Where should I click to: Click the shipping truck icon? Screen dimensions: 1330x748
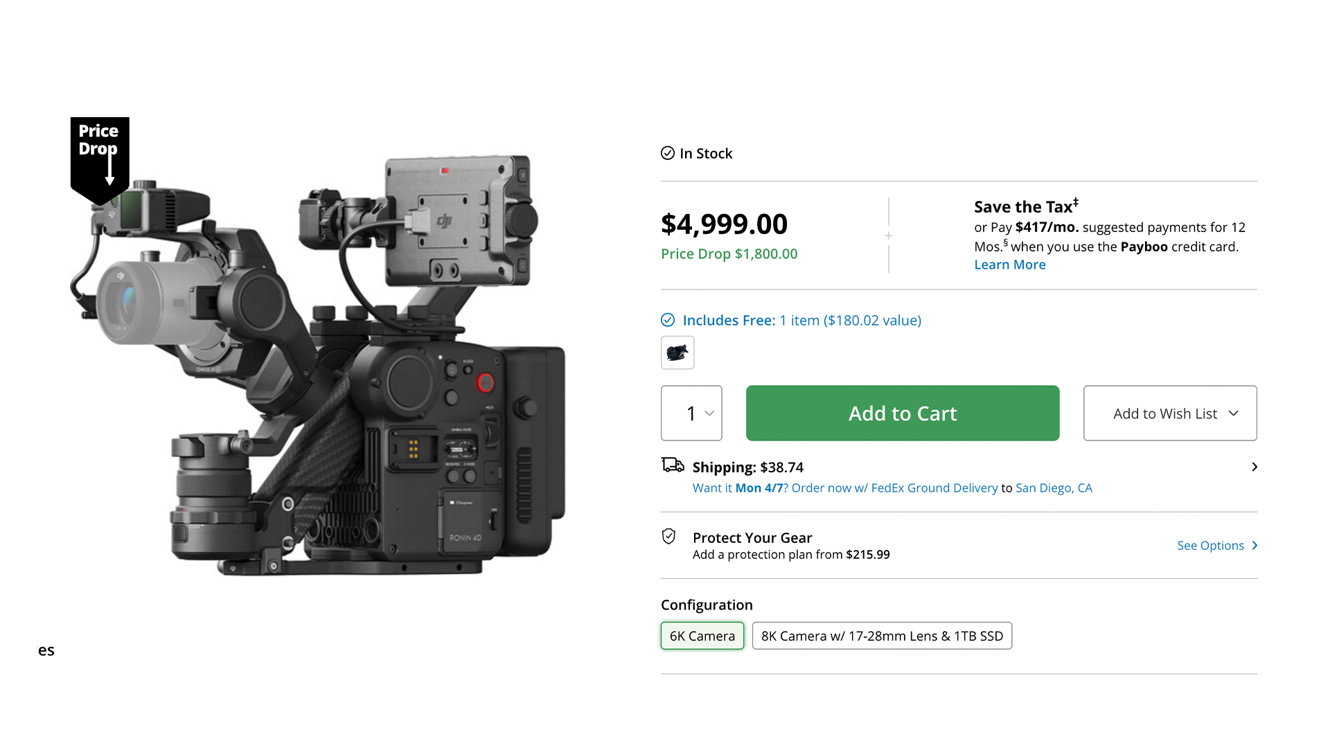tap(672, 465)
